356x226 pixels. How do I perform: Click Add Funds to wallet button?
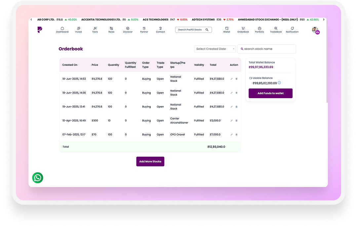click(x=270, y=93)
